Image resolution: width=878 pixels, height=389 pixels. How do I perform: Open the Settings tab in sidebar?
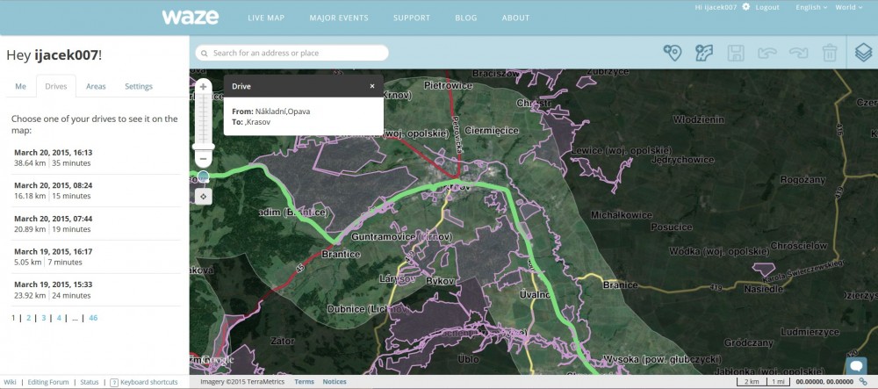(138, 86)
